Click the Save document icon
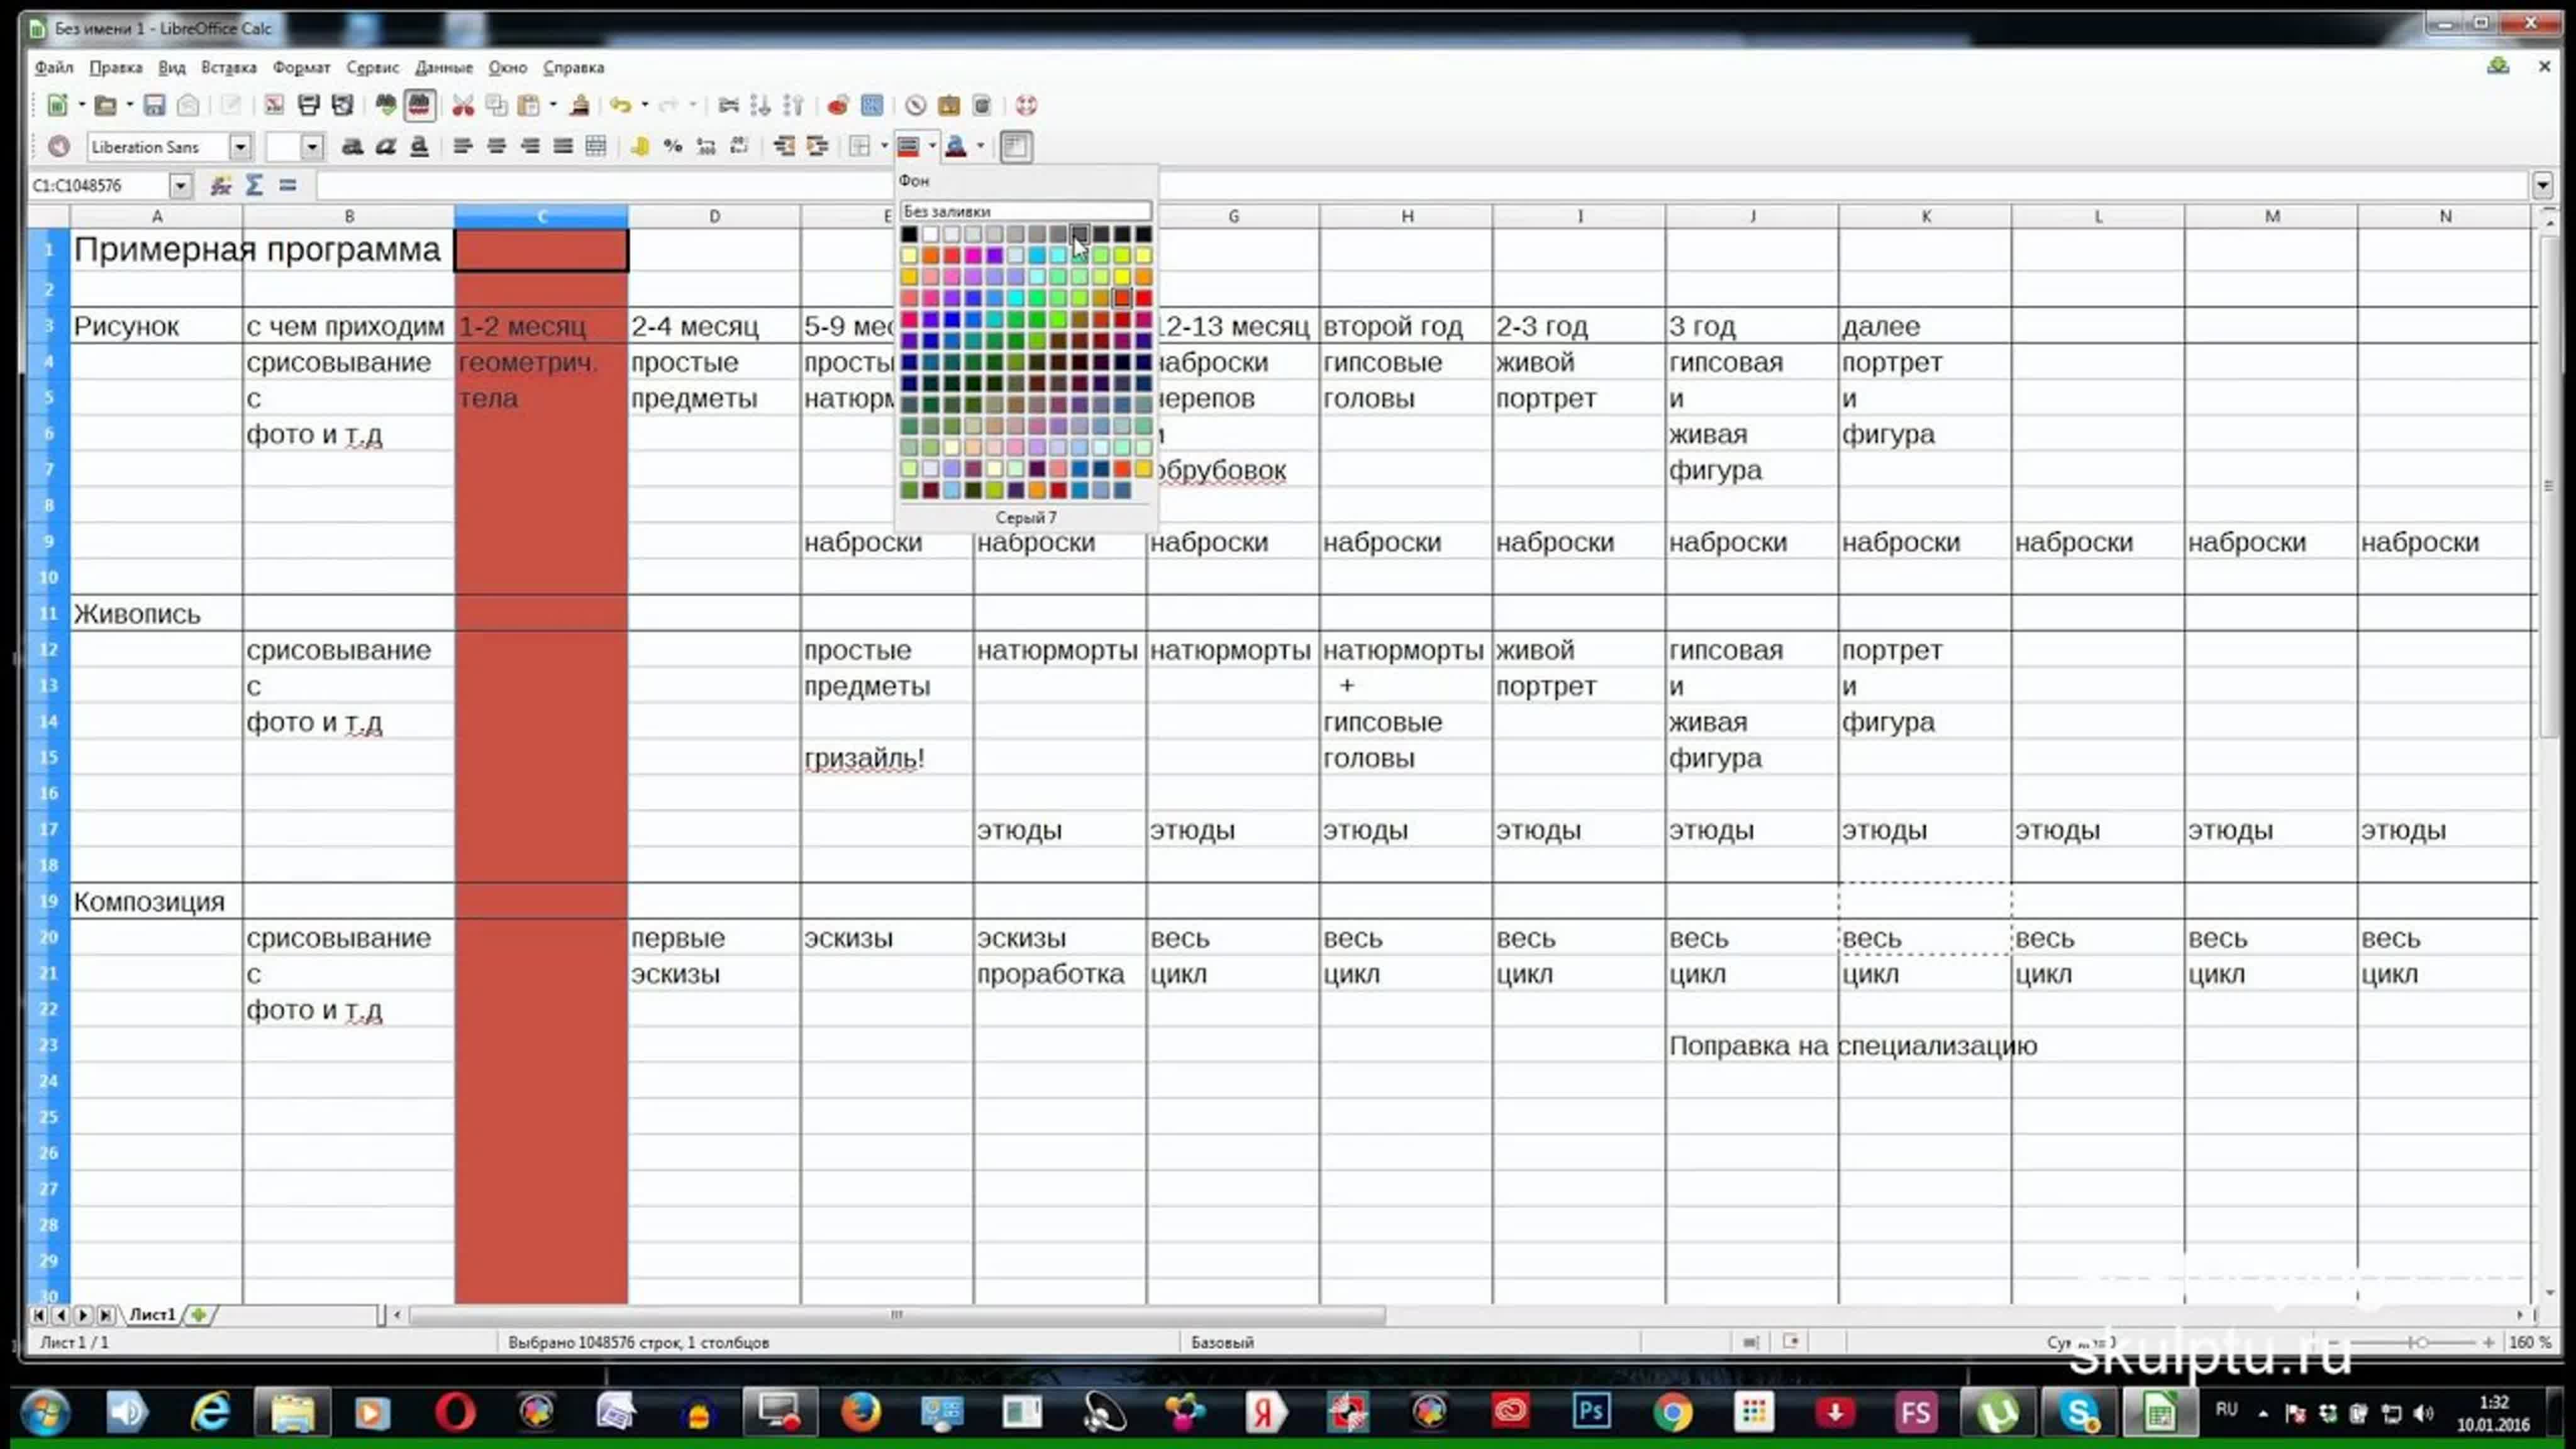2576x1449 pixels. point(154,105)
